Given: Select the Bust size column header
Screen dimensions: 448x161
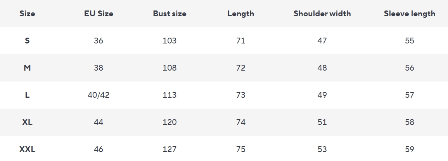Looking at the screenshot, I should 170,14.
